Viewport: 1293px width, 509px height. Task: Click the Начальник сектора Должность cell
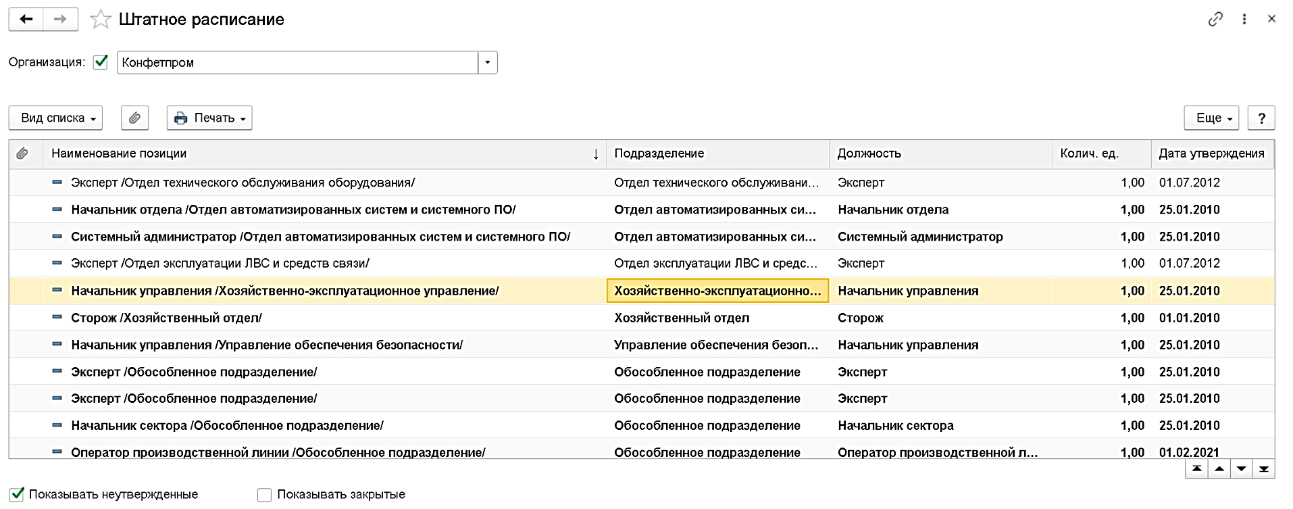click(940, 425)
